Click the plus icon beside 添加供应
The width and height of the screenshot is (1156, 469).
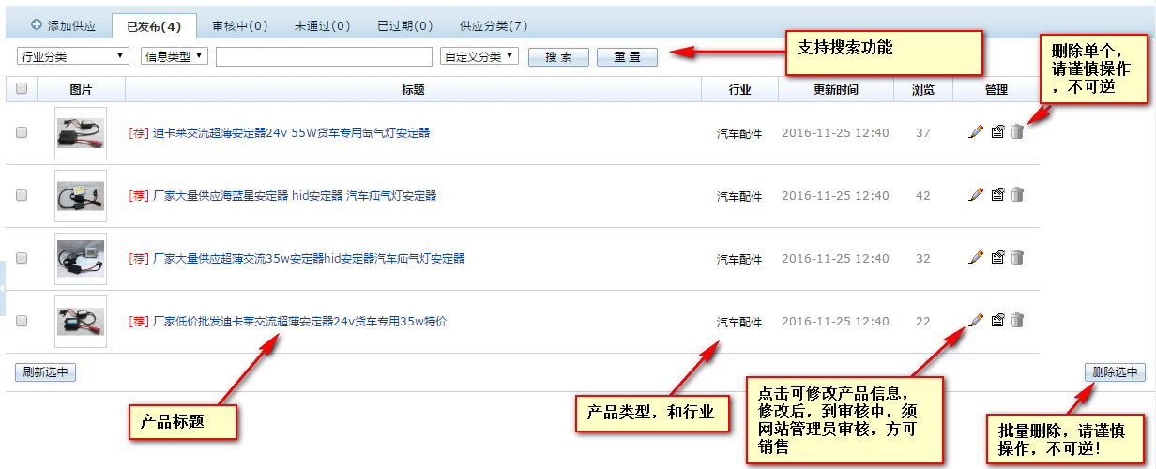(37, 25)
